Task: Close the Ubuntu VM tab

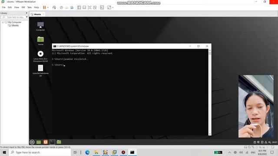Action: [x=43, y=14]
